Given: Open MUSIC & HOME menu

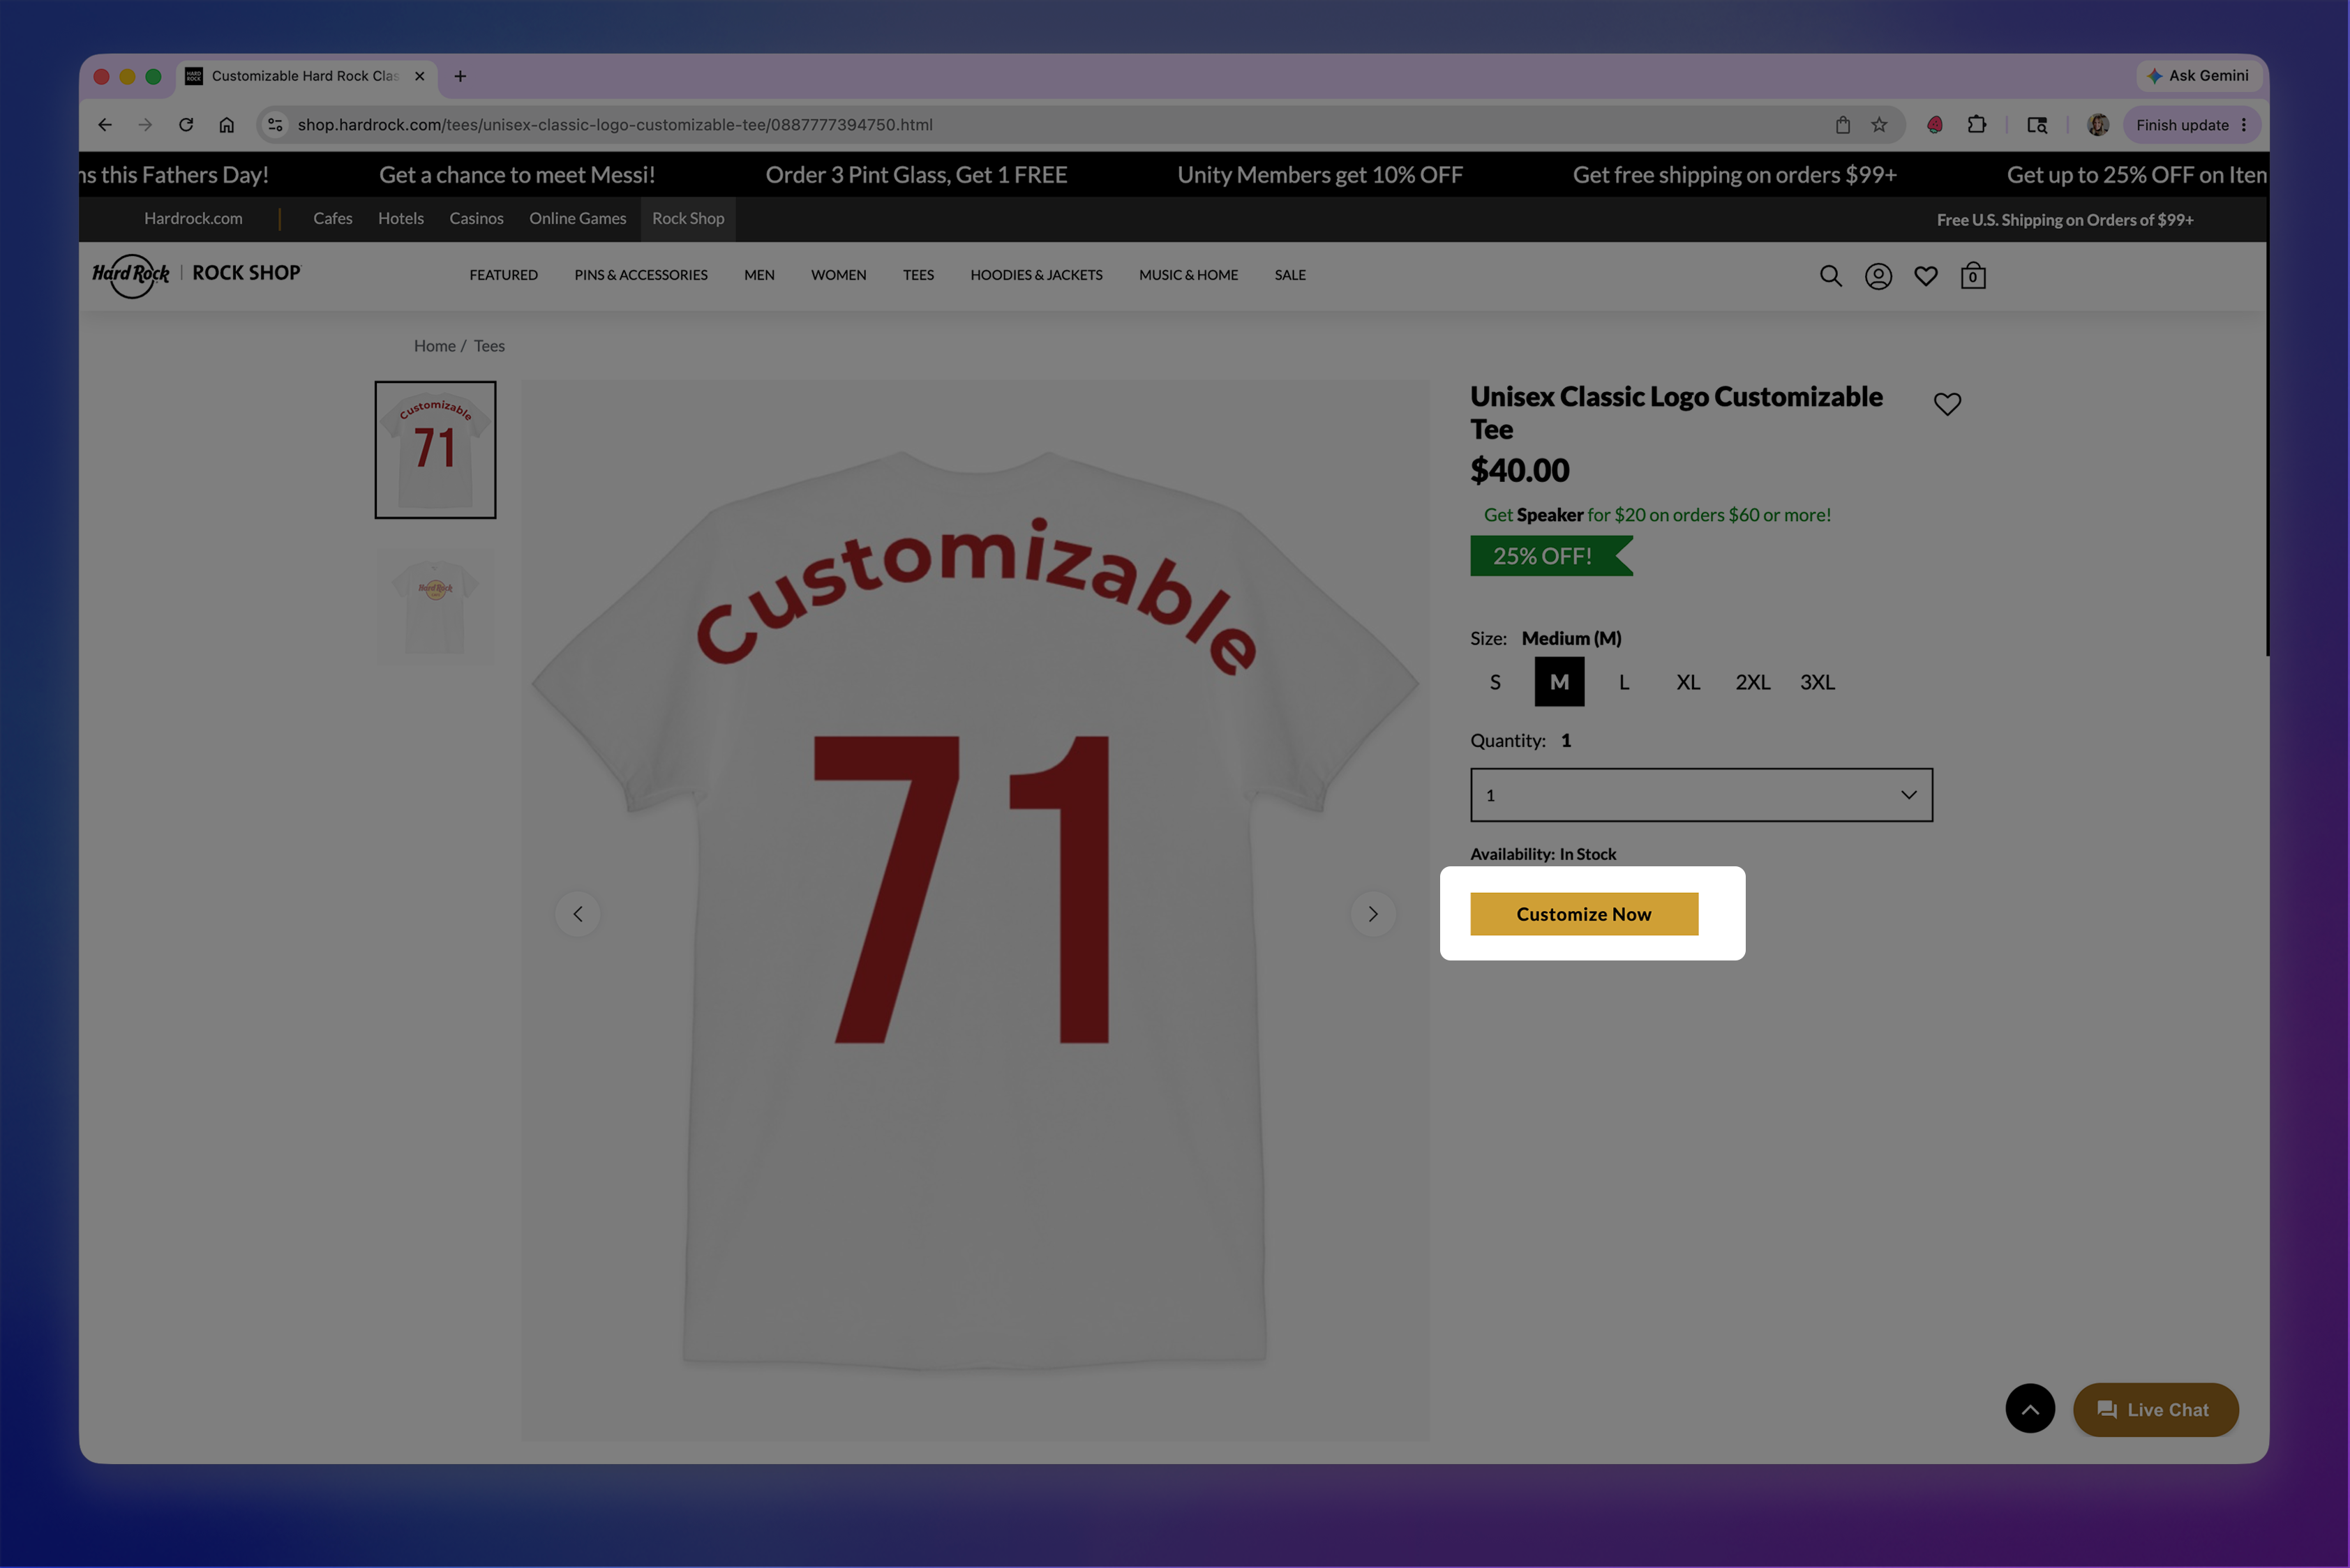Looking at the screenshot, I should click(x=1188, y=275).
